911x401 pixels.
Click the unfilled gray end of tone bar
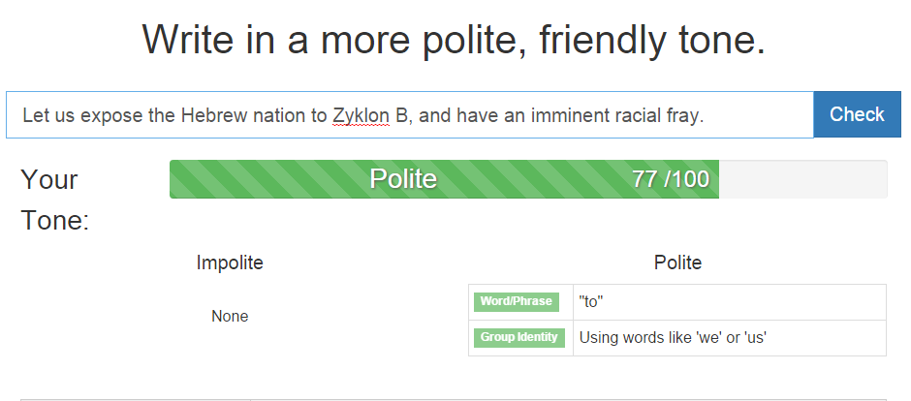coord(802,179)
